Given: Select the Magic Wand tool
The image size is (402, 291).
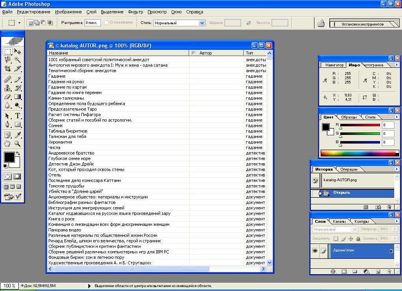Looking at the screenshot, I should point(17,60).
